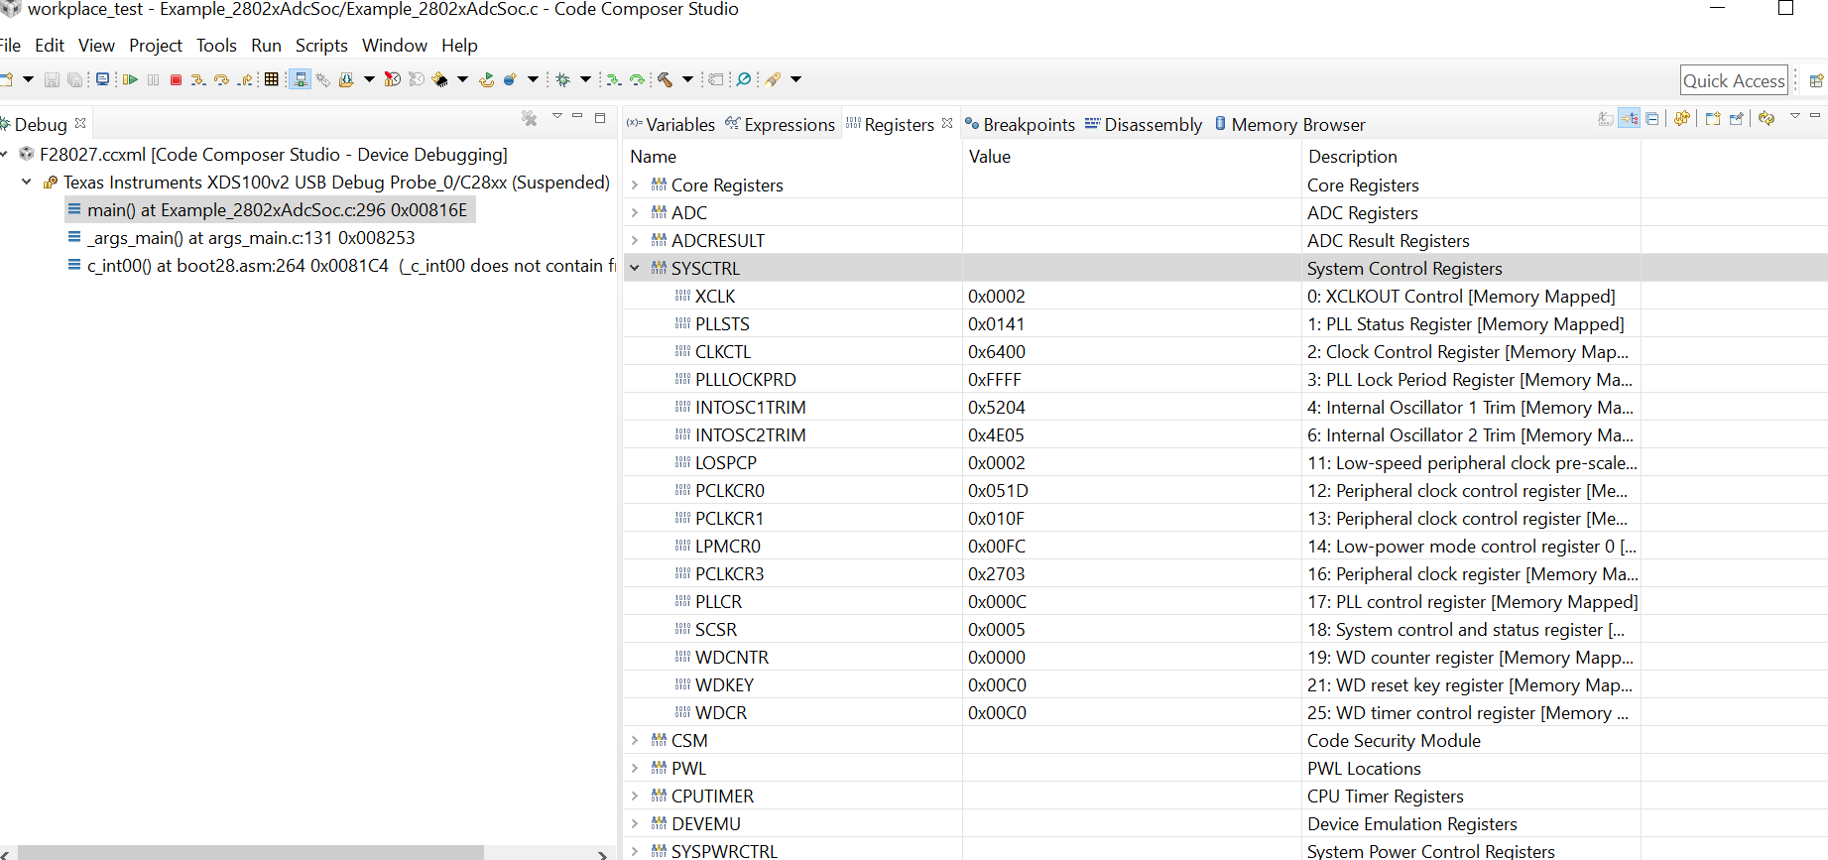
Task: Switch to the Memory Browser tab
Action: 1290,124
